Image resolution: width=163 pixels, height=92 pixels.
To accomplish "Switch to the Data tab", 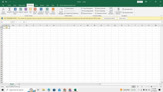I will point(36,5).
